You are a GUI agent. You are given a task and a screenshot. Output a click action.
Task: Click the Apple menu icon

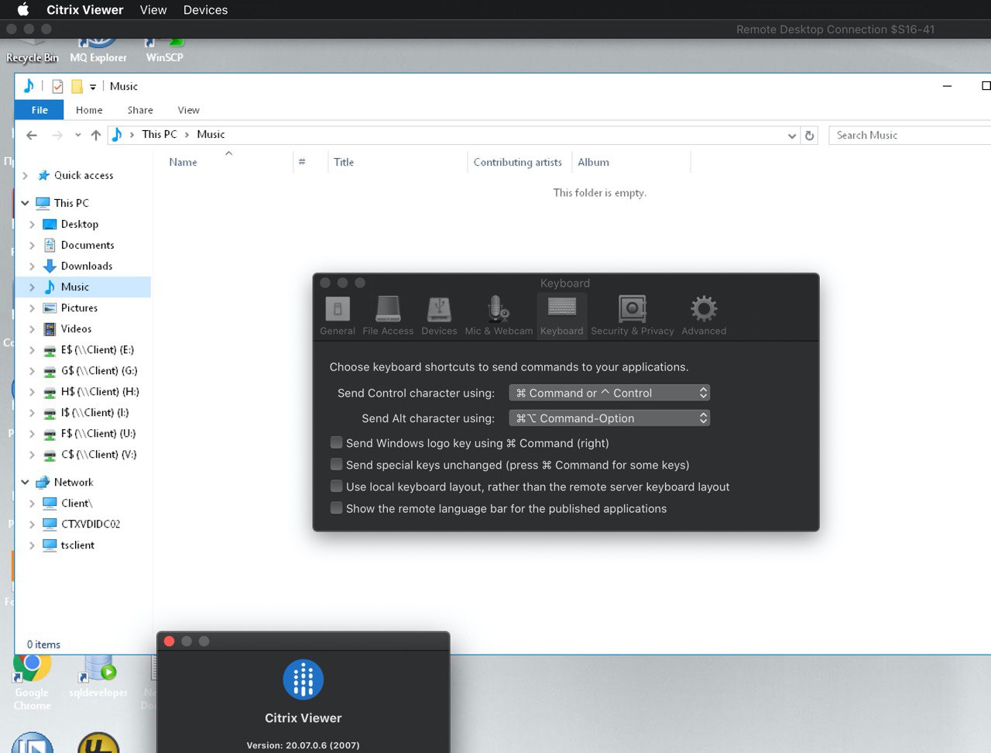(x=23, y=9)
